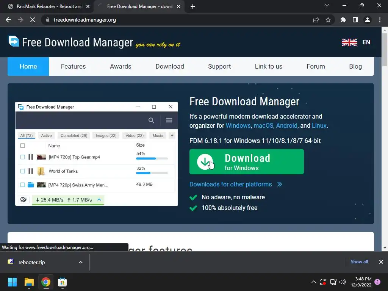Select the Video (22) filter tab
This screenshot has height=291, width=388.
(x=135, y=136)
